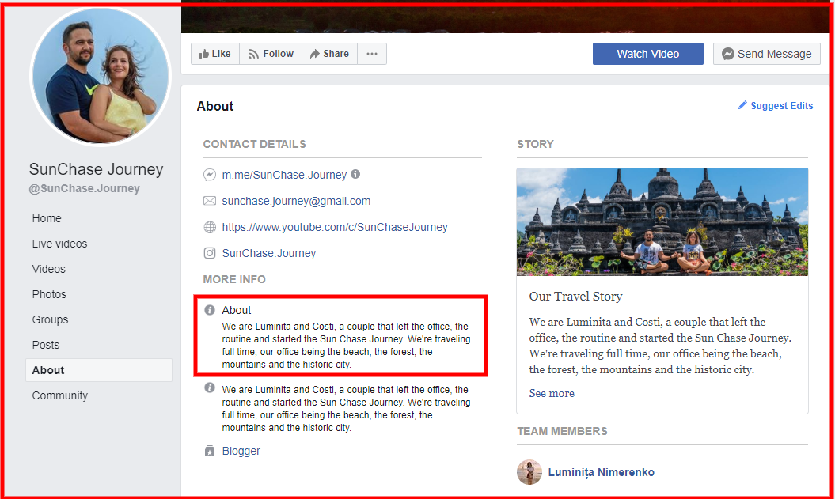Click the envelope email icon
Image resolution: width=835 pixels, height=499 pixels.
coord(210,201)
